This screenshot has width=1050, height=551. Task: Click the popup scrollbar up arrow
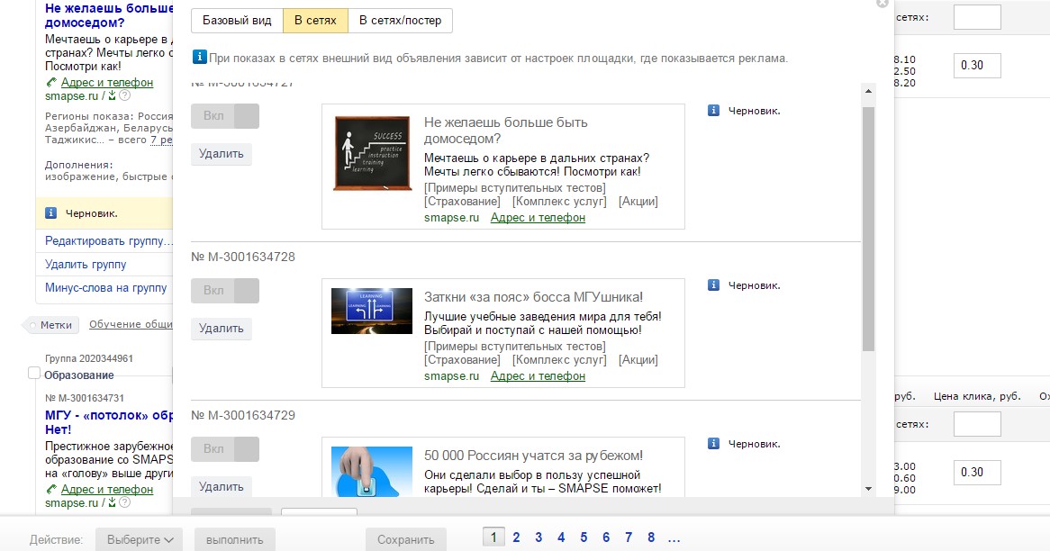coord(868,91)
